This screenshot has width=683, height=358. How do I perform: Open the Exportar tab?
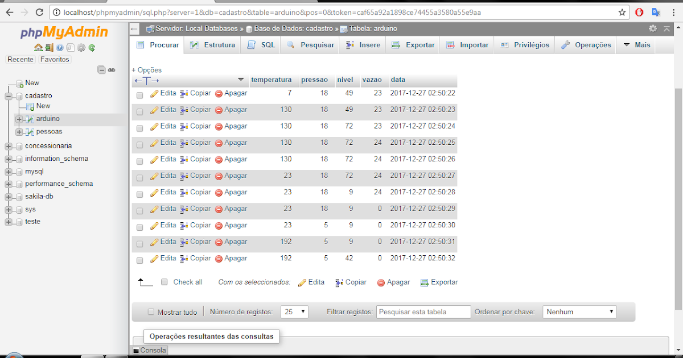(413, 44)
